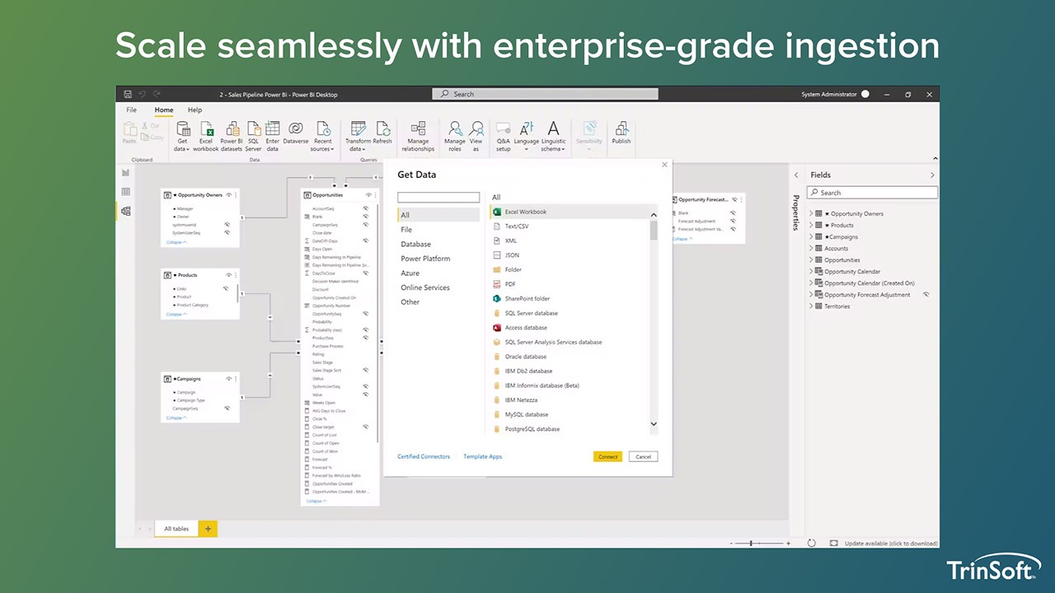Collapse the Products table card

(x=176, y=314)
